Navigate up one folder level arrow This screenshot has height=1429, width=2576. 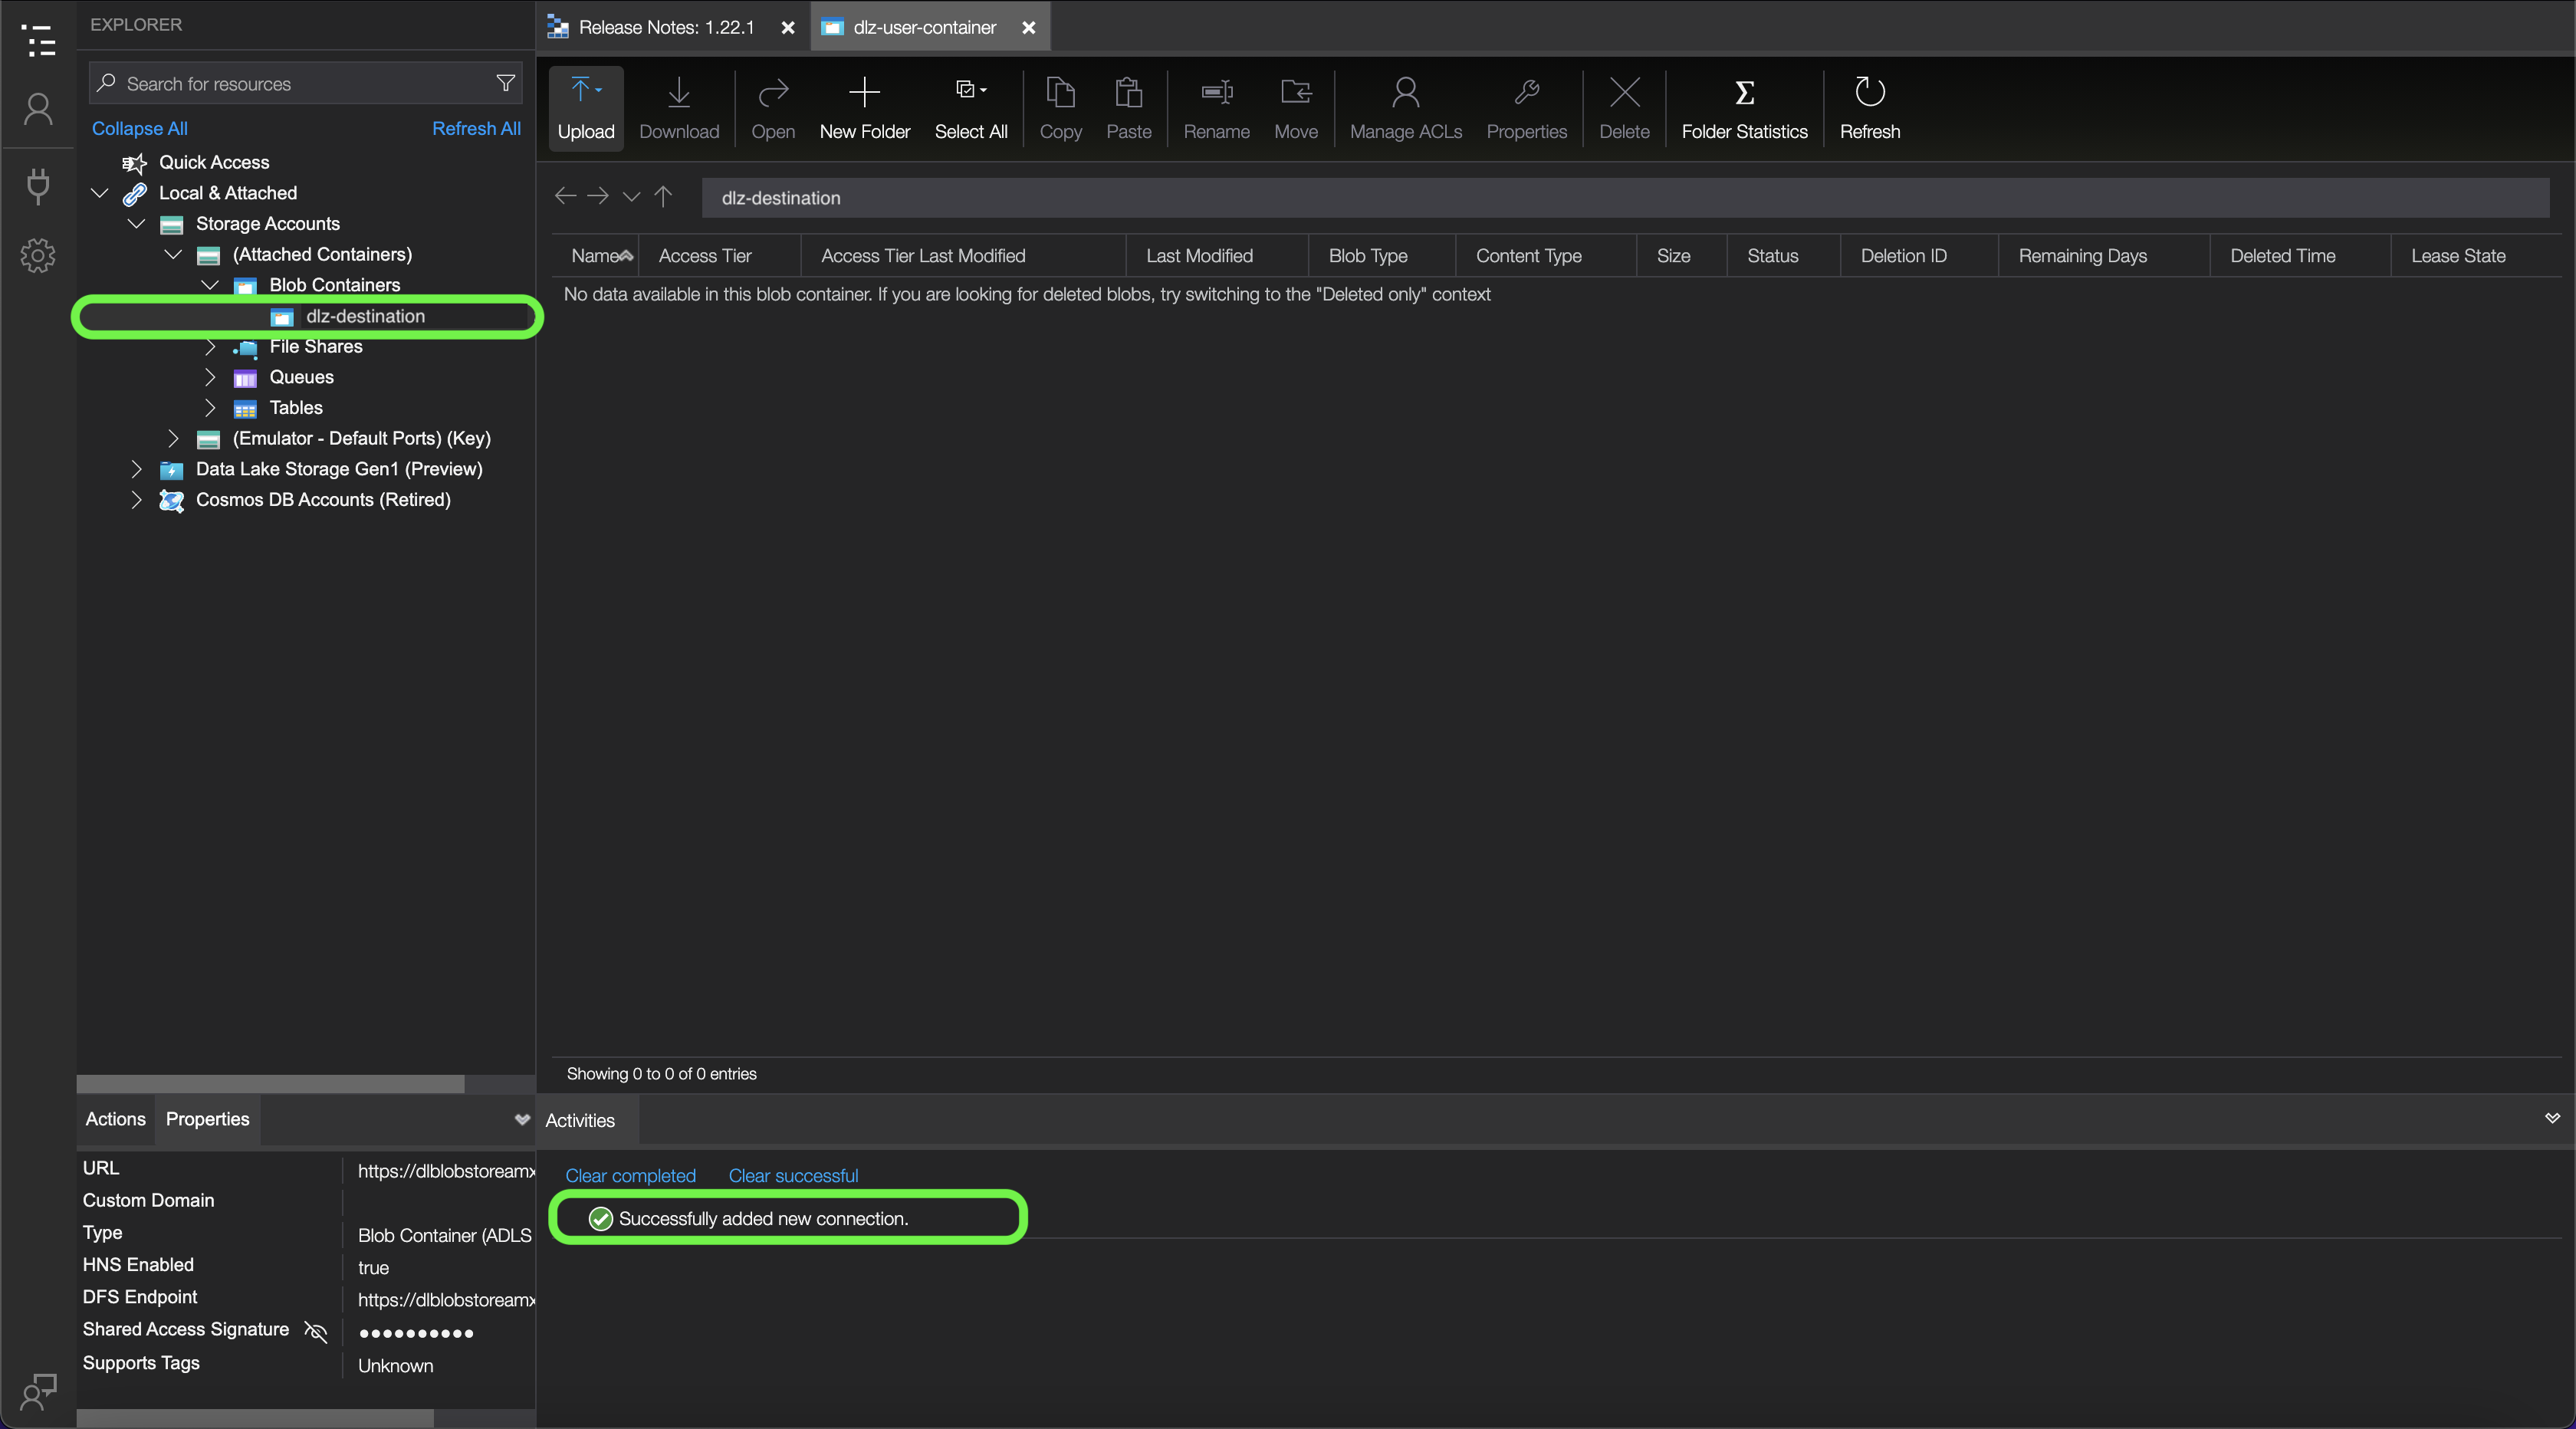tap(663, 196)
